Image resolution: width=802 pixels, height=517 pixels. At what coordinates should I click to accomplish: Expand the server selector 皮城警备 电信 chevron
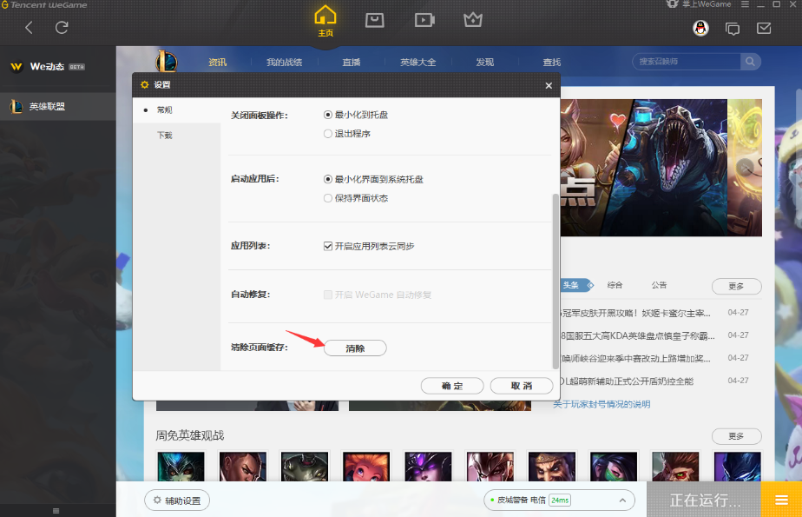coord(622,500)
